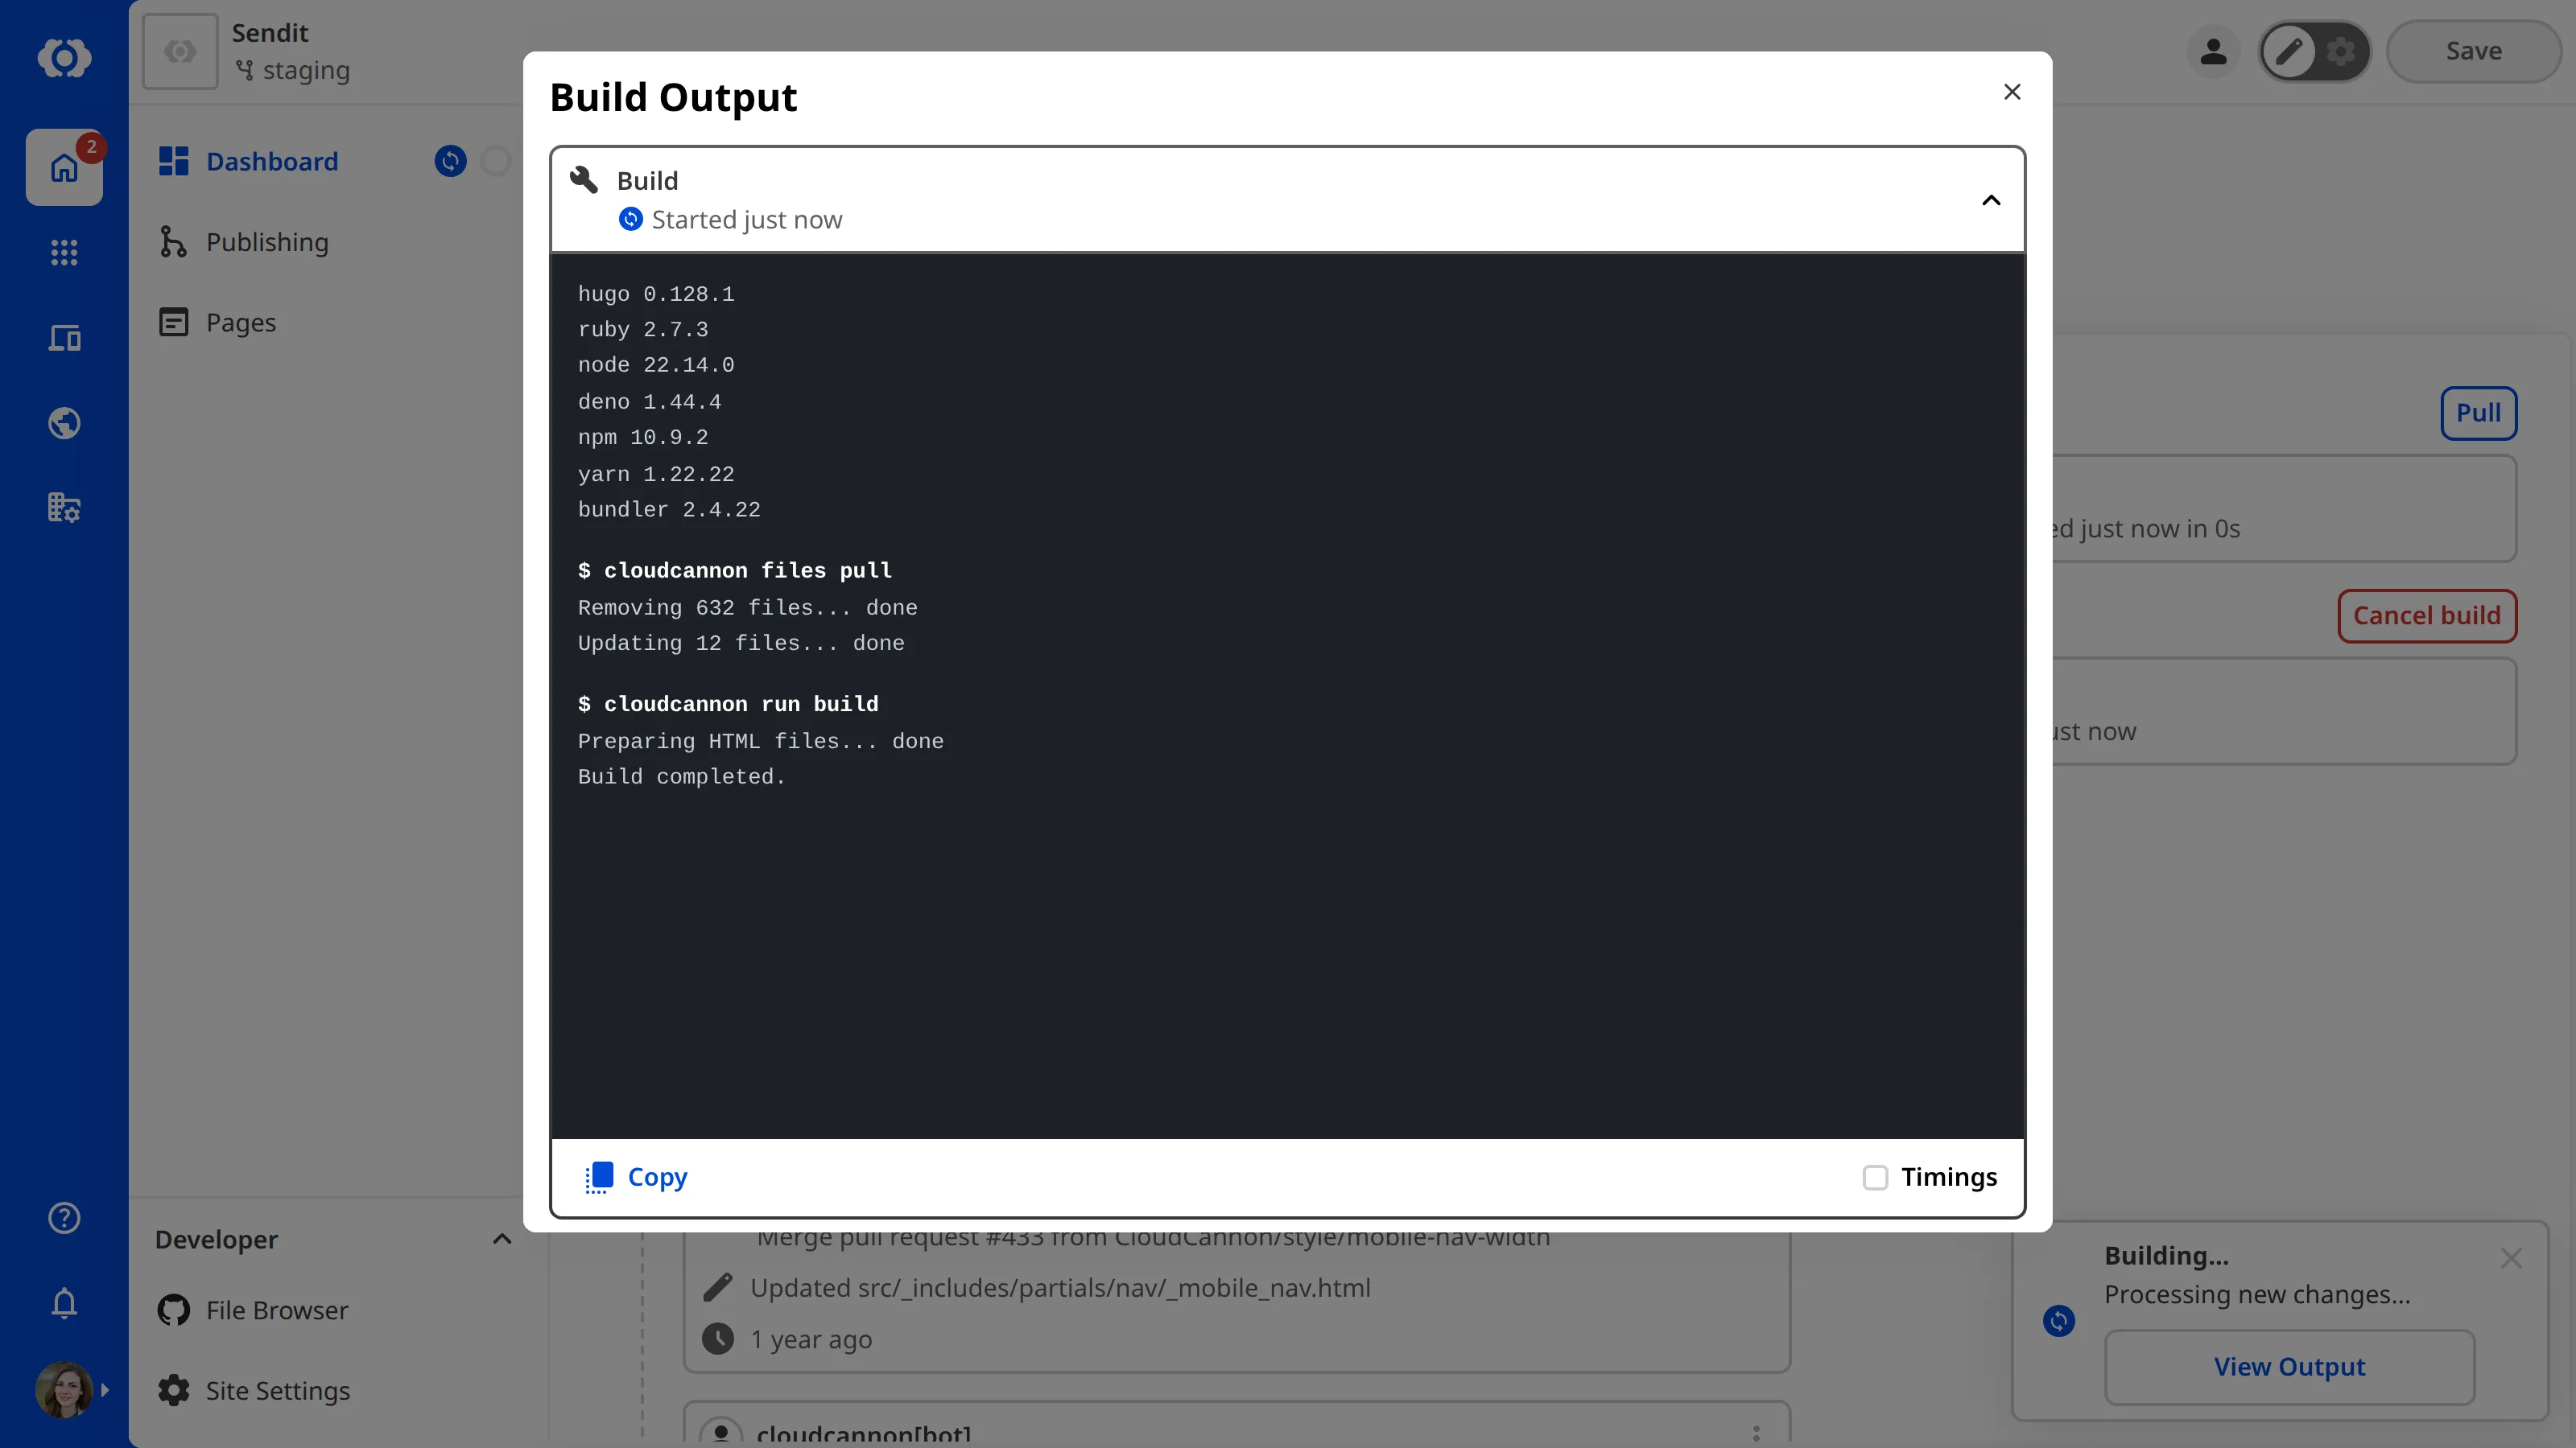2576x1448 pixels.
Task: Click the "Build completed." line
Action: coord(682,776)
